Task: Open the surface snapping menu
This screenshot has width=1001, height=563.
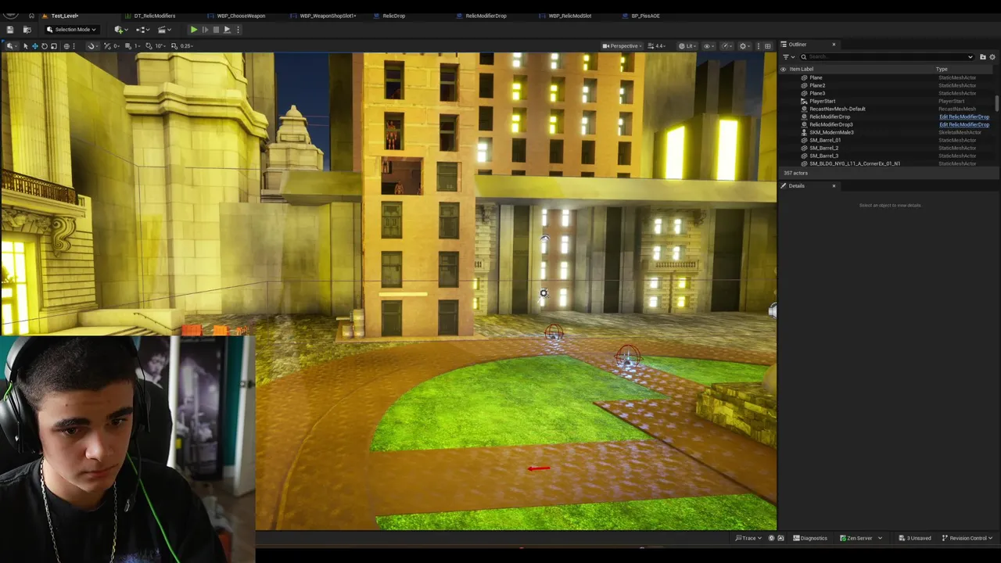Action: pyautogui.click(x=91, y=46)
